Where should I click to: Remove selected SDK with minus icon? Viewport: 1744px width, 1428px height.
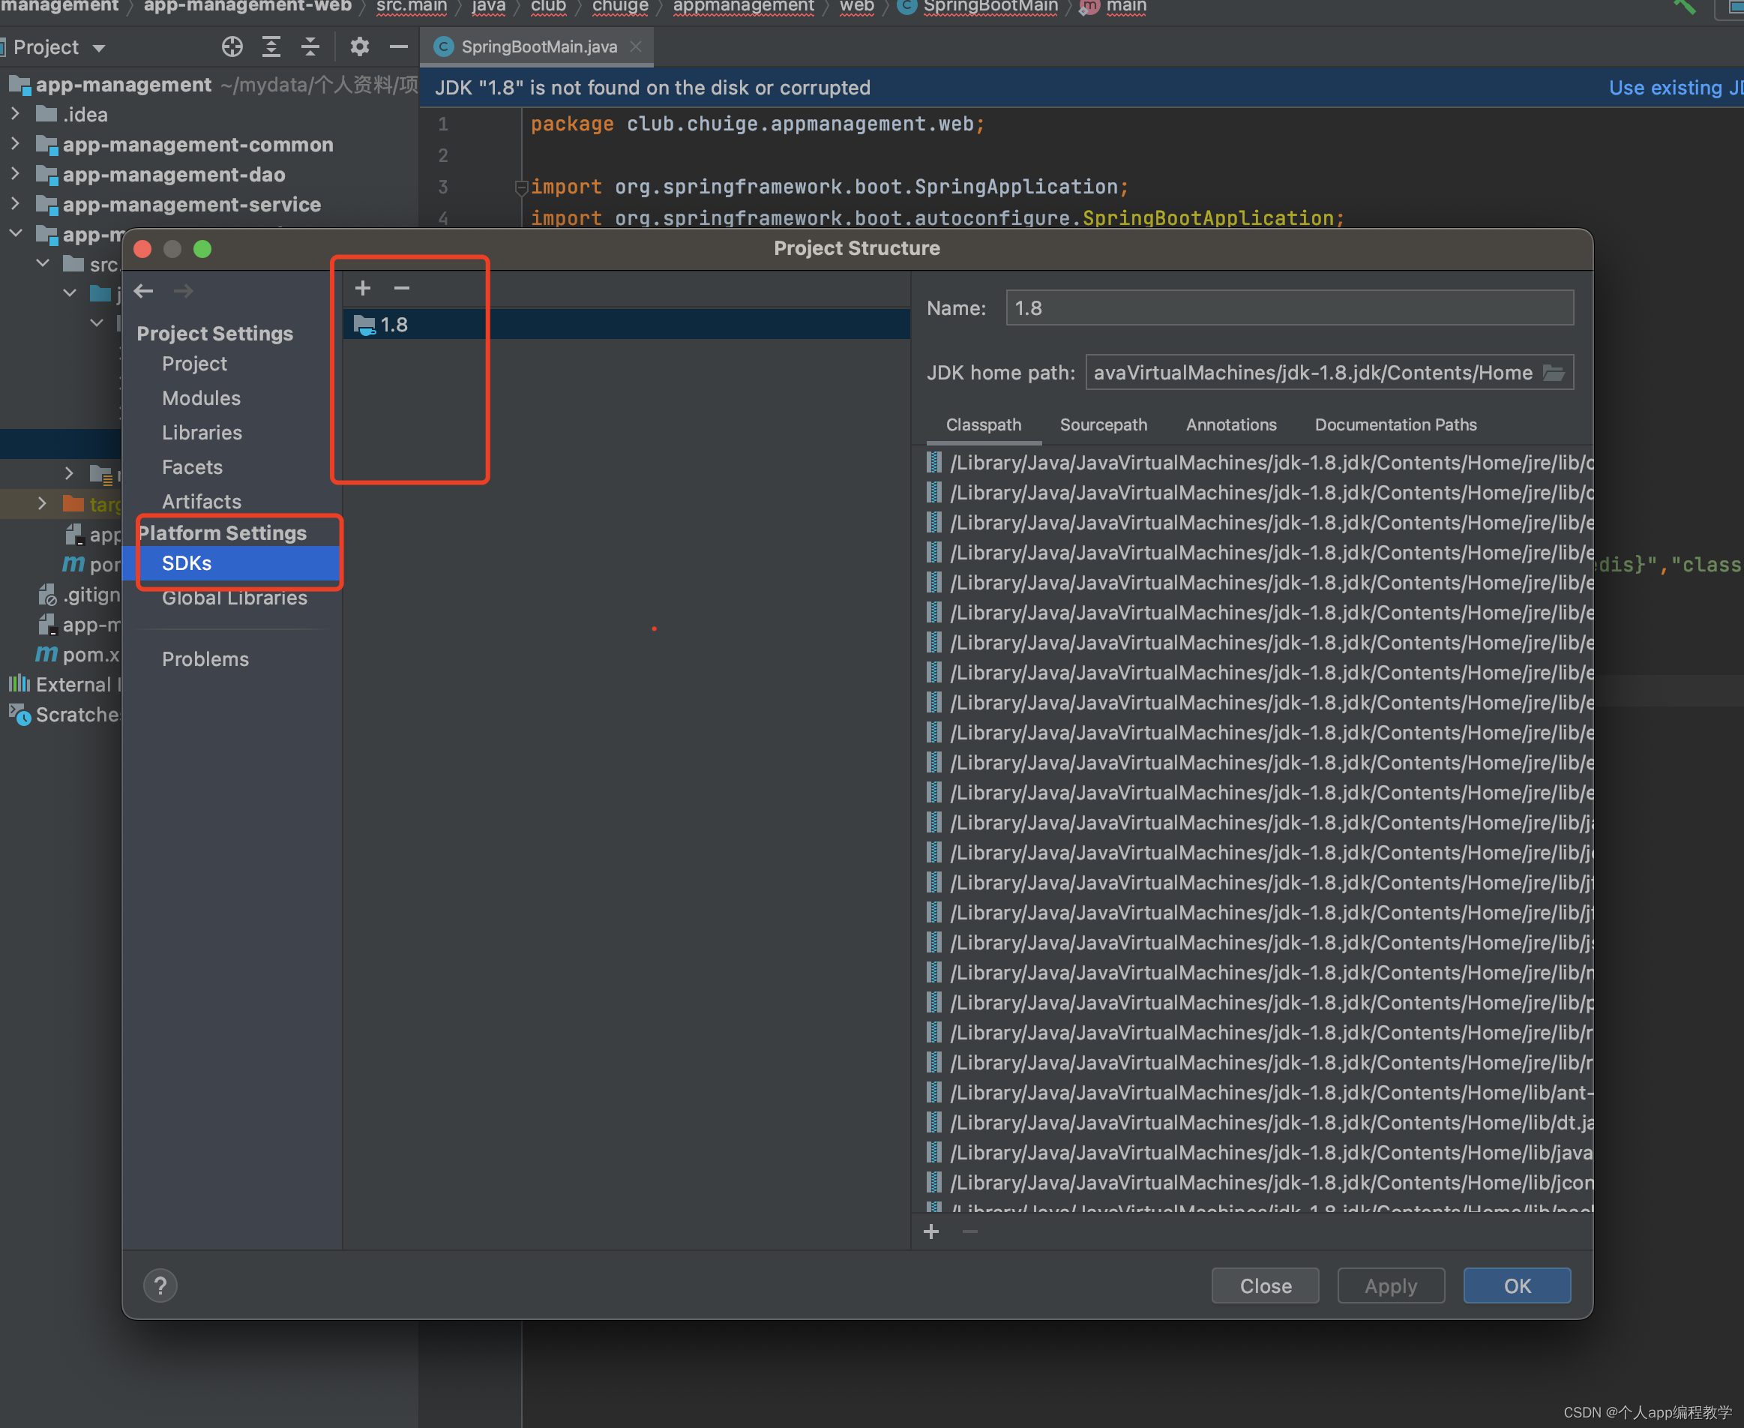401,288
